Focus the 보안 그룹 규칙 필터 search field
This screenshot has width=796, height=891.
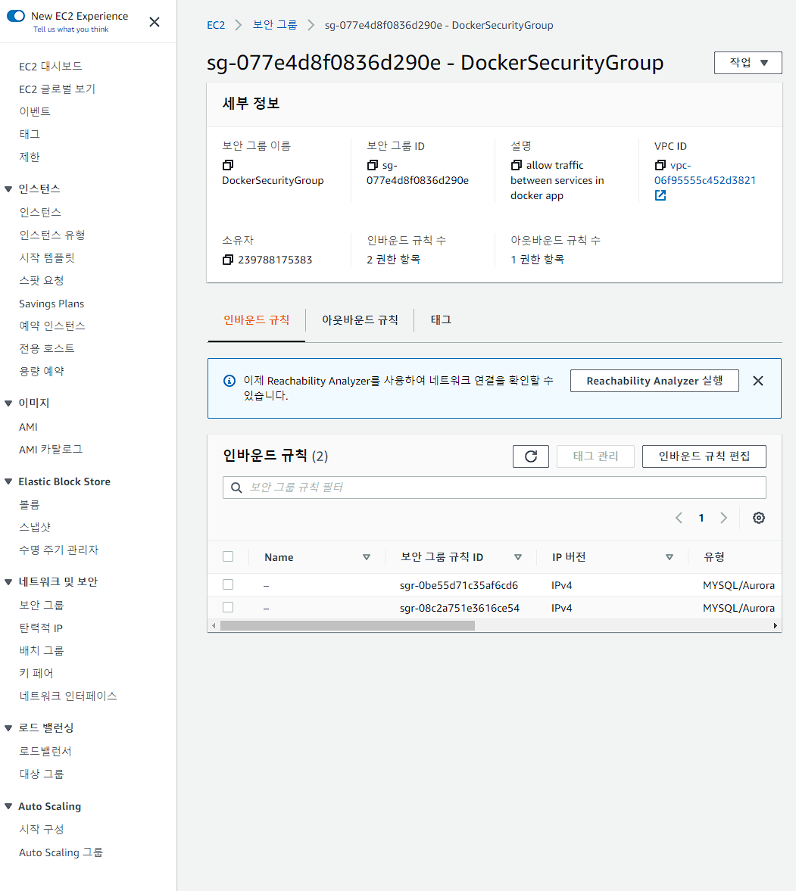coord(494,488)
